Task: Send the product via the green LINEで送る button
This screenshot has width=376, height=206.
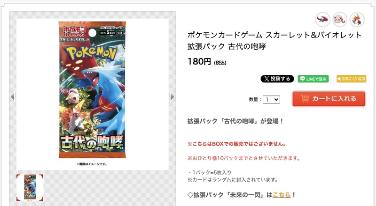Action: tap(313, 79)
